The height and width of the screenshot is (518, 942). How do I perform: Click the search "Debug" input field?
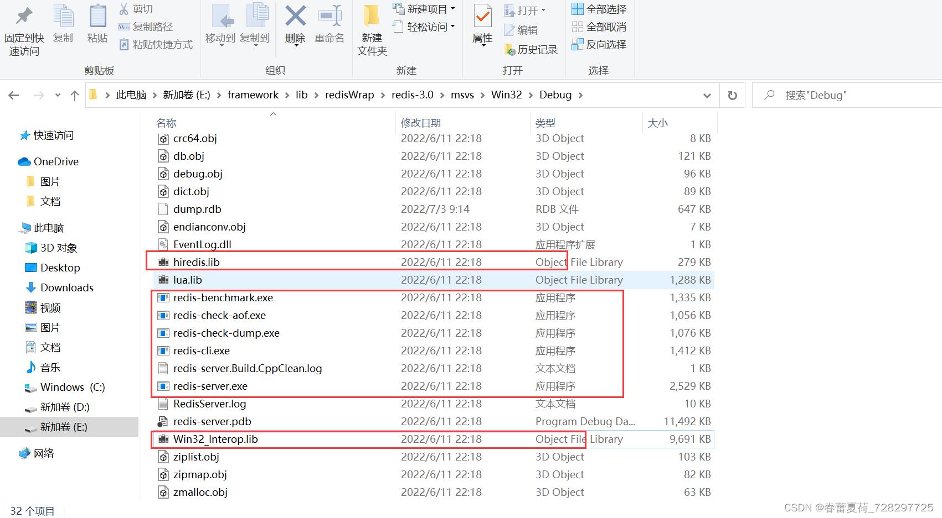[x=847, y=95]
